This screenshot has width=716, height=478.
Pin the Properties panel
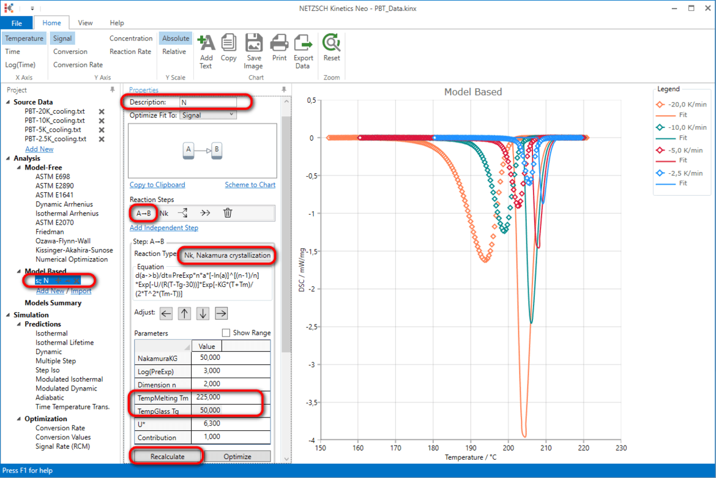284,90
